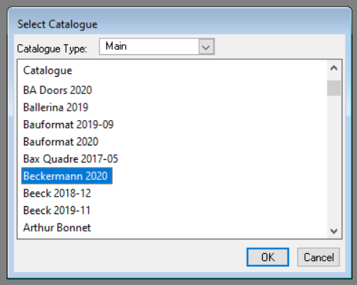Screen dimensions: 357x285
Task: Confirm selection with OK button
Action: [268, 258]
